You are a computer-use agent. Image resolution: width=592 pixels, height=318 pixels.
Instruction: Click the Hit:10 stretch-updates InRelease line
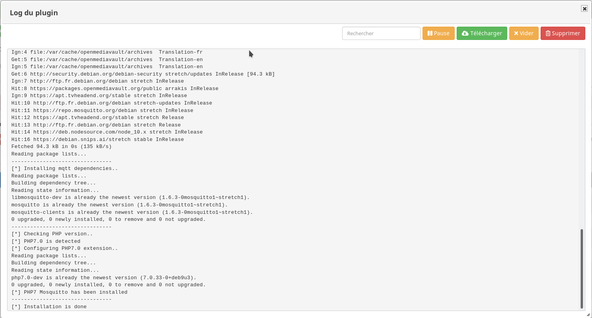tap(112, 103)
